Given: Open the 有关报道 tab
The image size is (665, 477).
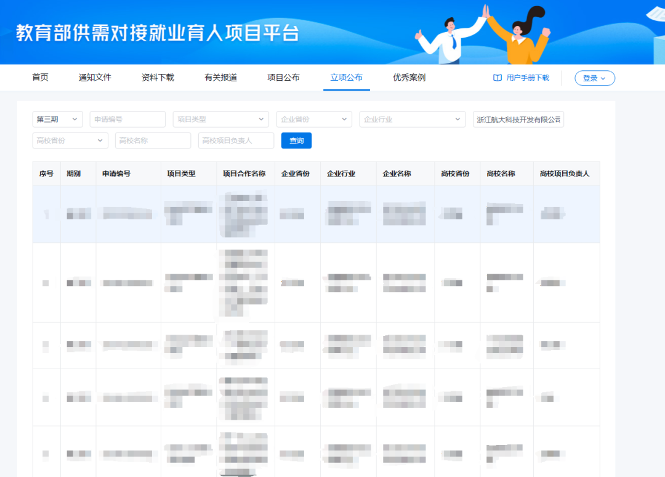Looking at the screenshot, I should tap(219, 78).
